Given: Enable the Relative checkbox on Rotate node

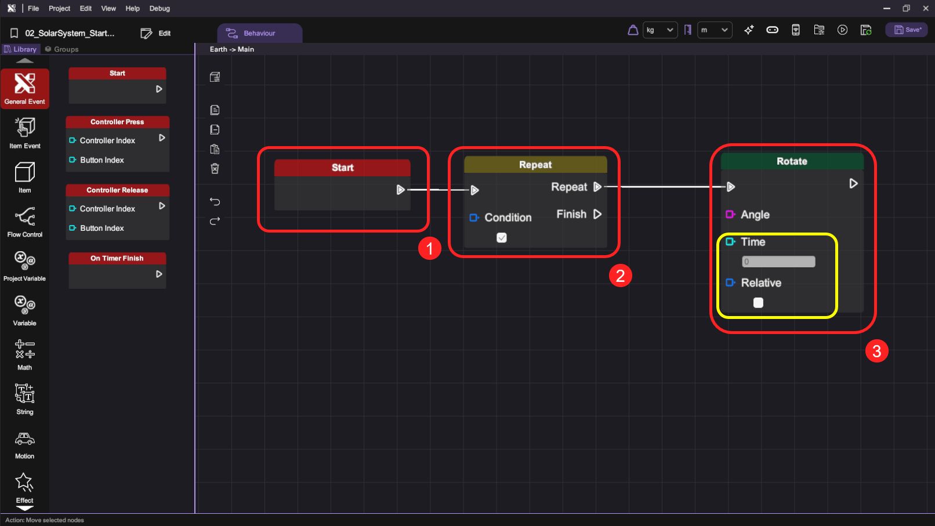Looking at the screenshot, I should point(758,303).
